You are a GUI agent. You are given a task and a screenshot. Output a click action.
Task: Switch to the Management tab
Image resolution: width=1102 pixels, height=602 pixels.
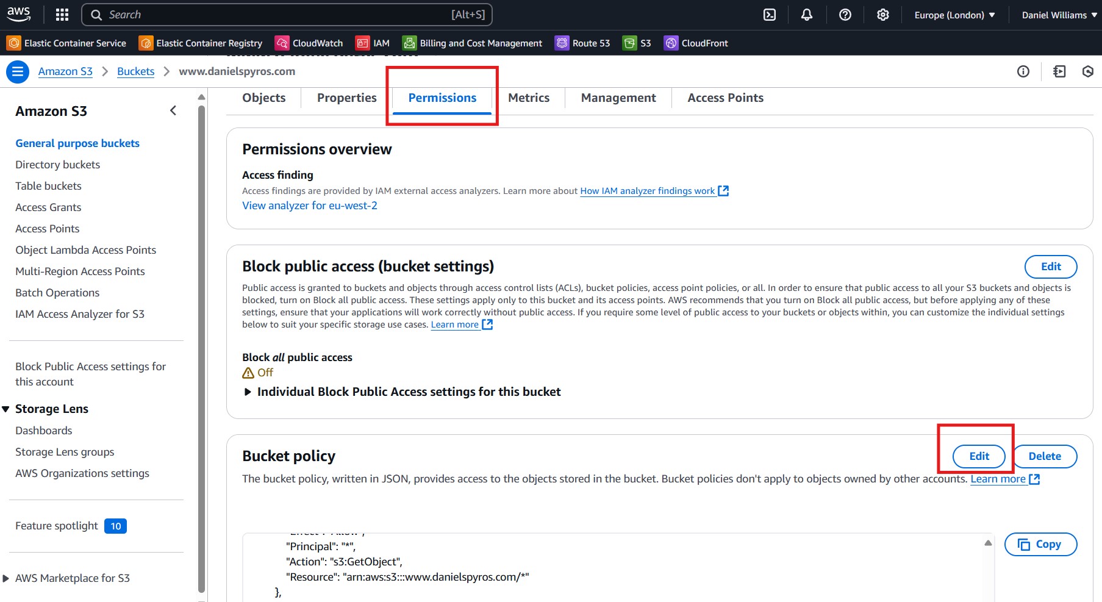618,98
